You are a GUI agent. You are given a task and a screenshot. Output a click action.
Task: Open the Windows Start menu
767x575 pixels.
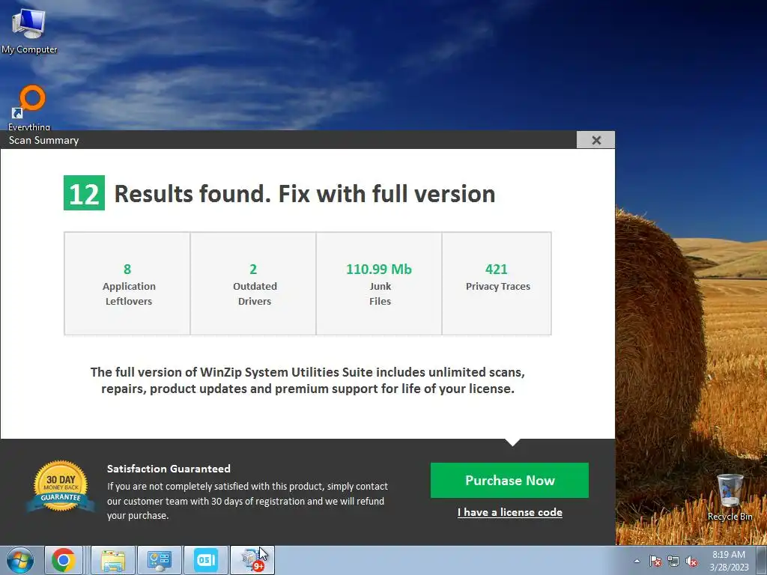coord(20,560)
